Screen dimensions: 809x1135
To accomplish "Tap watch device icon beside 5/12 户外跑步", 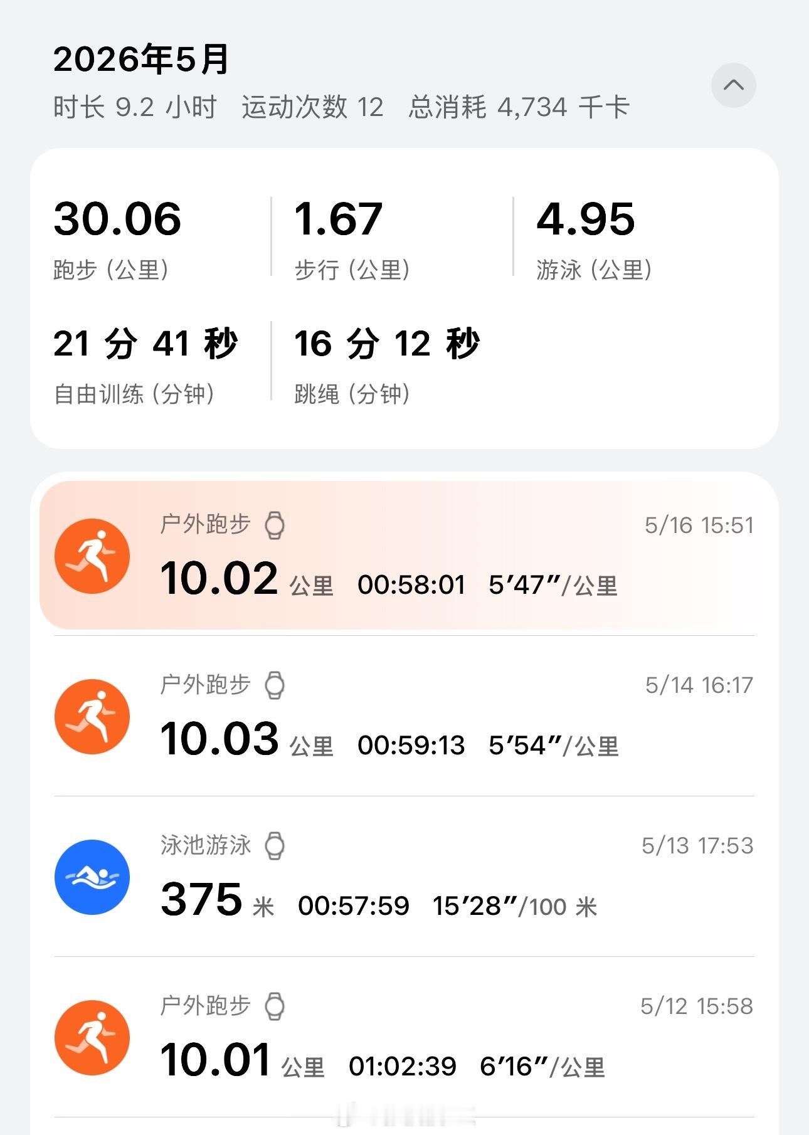I will (x=274, y=1006).
